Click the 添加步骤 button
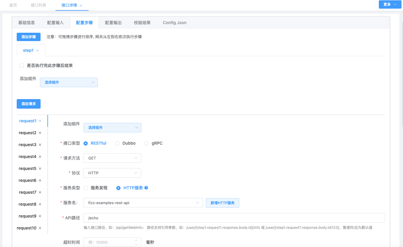The image size is (403, 247). pyautogui.click(x=29, y=37)
